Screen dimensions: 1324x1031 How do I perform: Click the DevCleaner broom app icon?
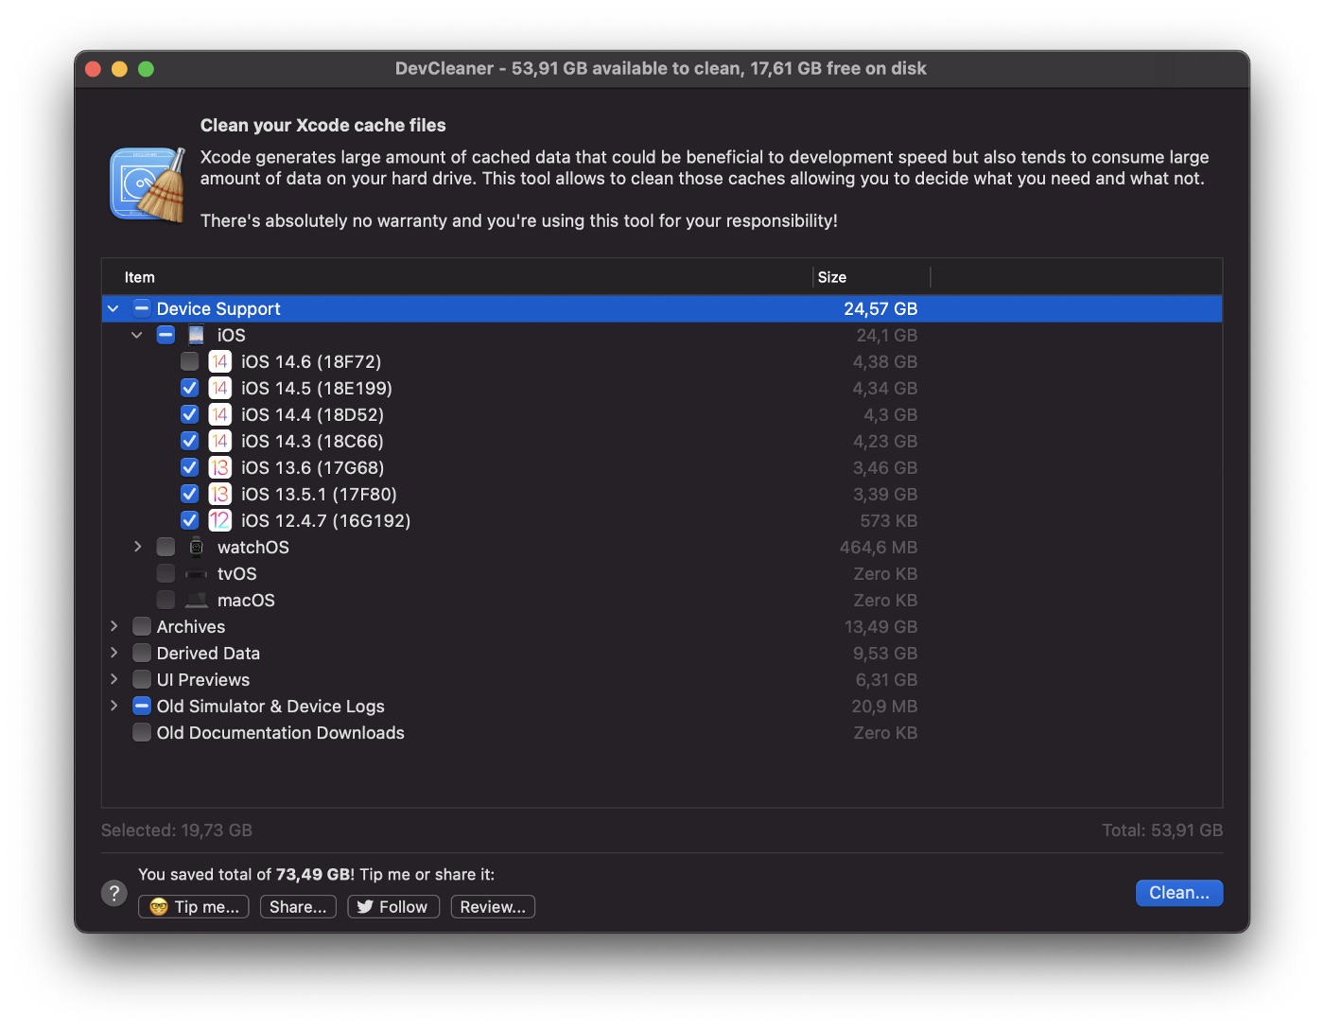(148, 184)
